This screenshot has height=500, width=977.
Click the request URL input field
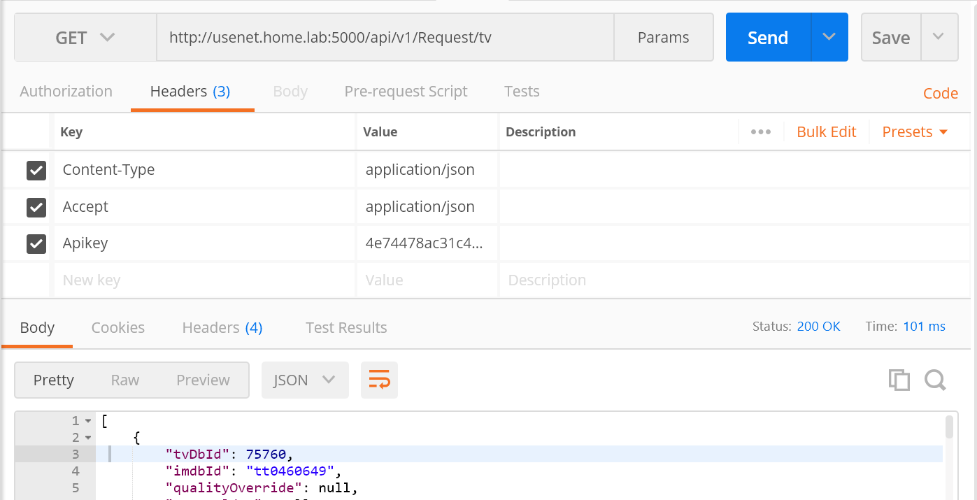385,37
